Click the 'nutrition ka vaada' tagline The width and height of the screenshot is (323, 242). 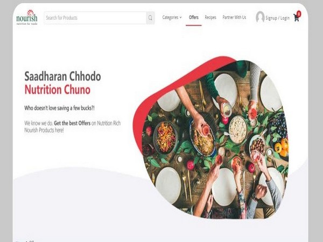coord(27,24)
